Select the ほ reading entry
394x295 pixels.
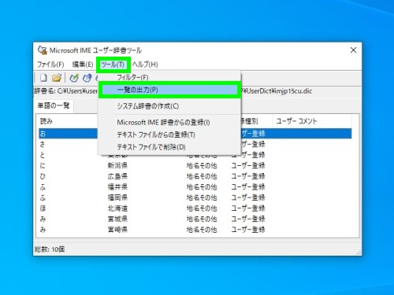(43, 208)
